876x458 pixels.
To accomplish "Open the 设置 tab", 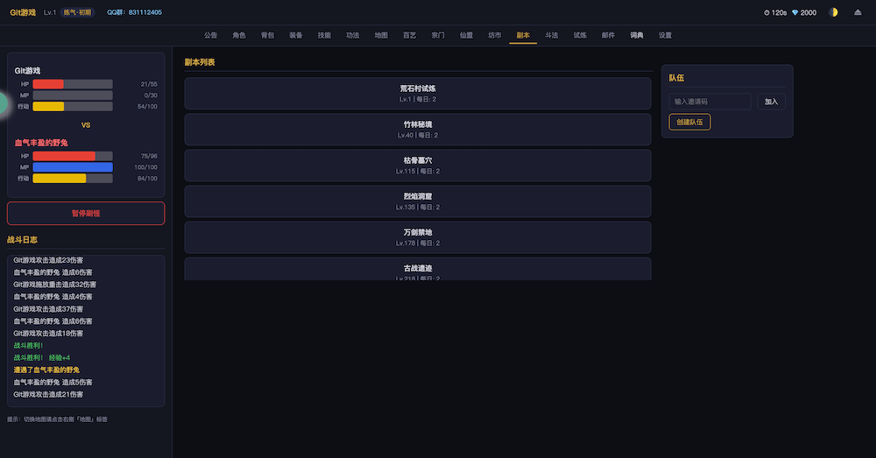I will click(x=665, y=35).
